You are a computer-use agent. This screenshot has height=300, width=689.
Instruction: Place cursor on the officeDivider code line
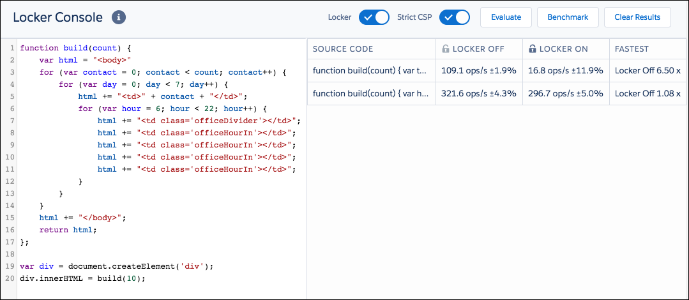pos(199,121)
